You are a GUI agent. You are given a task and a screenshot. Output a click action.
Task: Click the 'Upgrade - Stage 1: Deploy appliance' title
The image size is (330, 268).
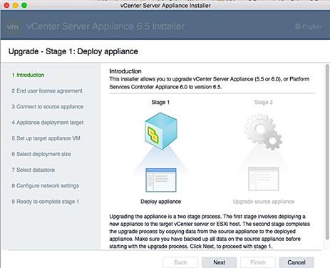(73, 51)
